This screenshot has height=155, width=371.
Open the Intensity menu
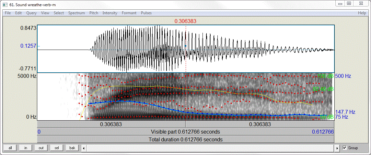110,13
